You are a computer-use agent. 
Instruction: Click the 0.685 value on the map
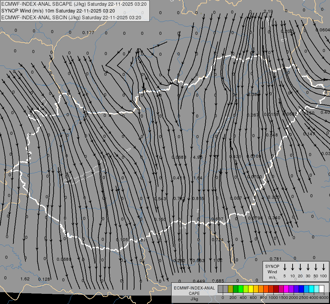[x=218, y=281]
